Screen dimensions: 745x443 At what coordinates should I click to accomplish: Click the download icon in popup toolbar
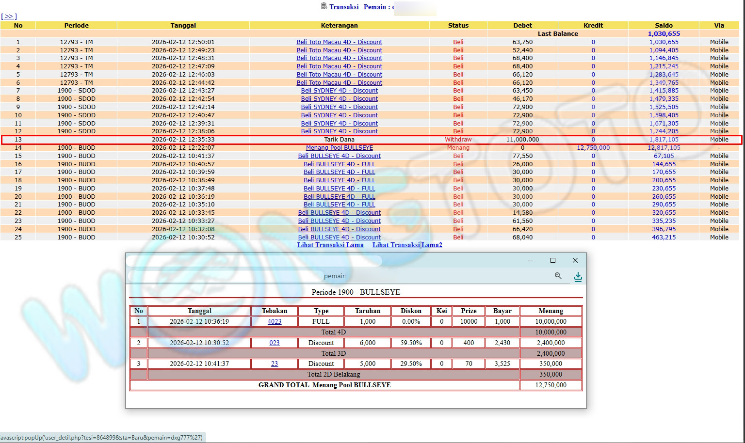578,276
